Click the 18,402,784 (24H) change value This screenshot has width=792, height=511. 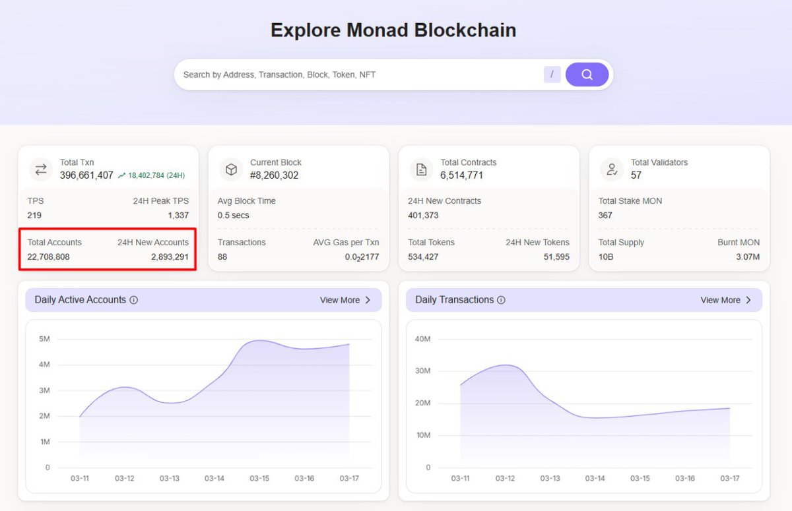(156, 175)
